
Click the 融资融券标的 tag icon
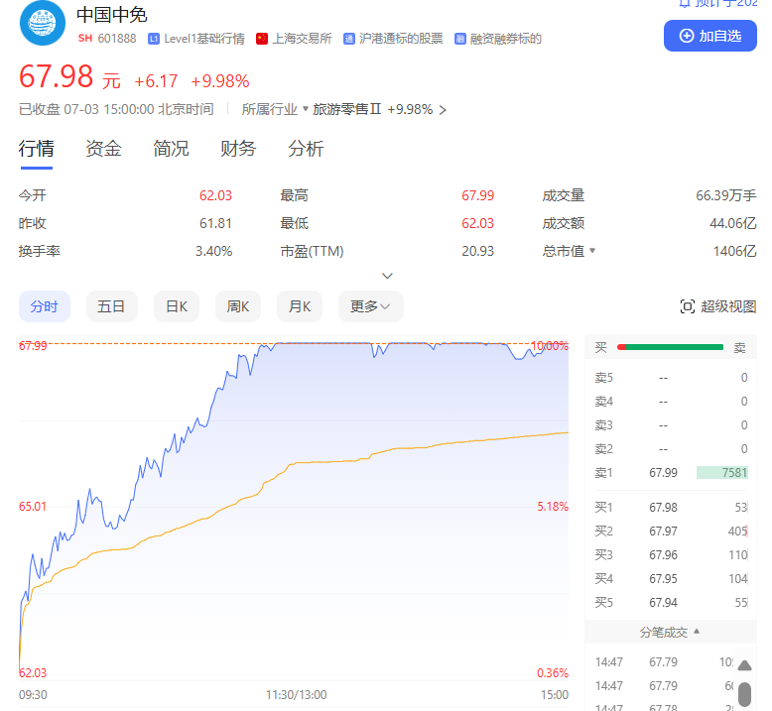point(460,39)
